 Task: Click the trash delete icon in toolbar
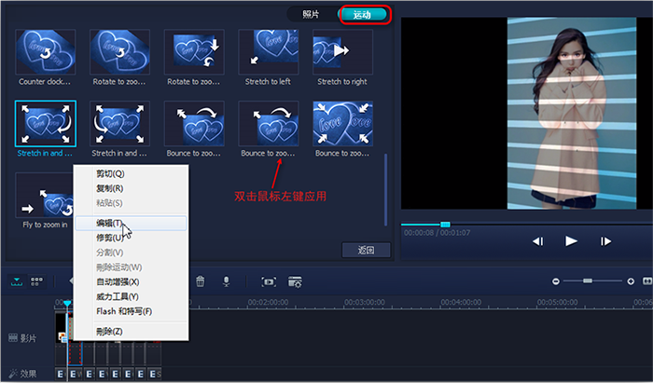coord(201,281)
